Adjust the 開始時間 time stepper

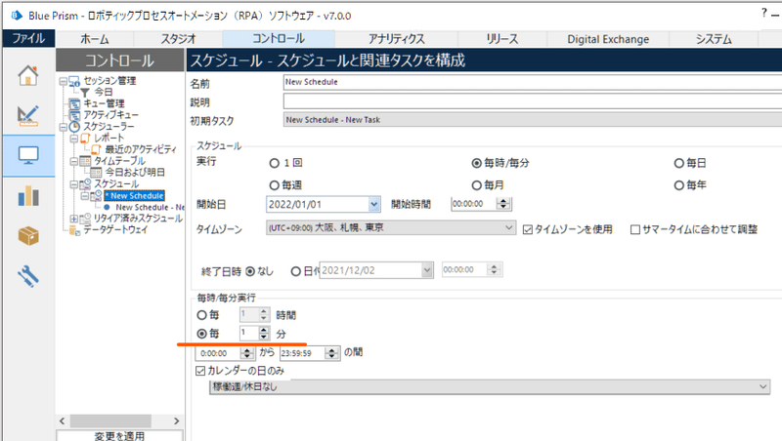tap(503, 204)
